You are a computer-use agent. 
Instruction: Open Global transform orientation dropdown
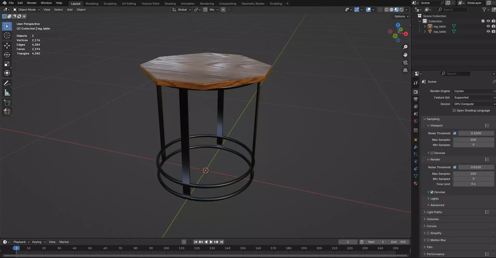pyautogui.click(x=182, y=10)
